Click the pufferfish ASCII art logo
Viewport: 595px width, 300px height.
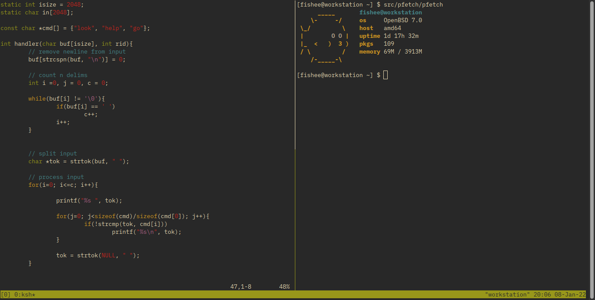pyautogui.click(x=325, y=36)
